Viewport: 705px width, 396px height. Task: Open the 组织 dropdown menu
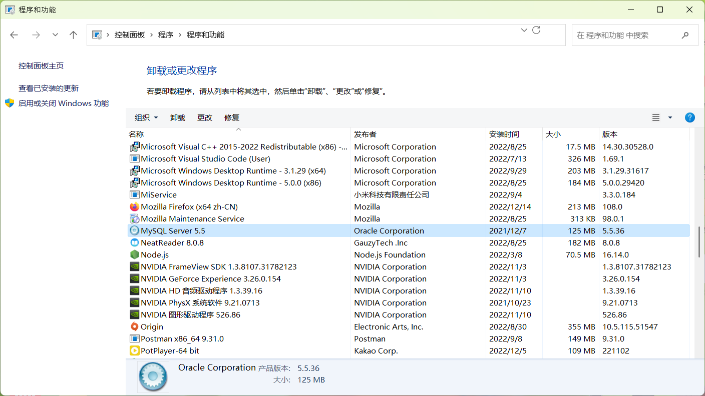click(x=146, y=117)
